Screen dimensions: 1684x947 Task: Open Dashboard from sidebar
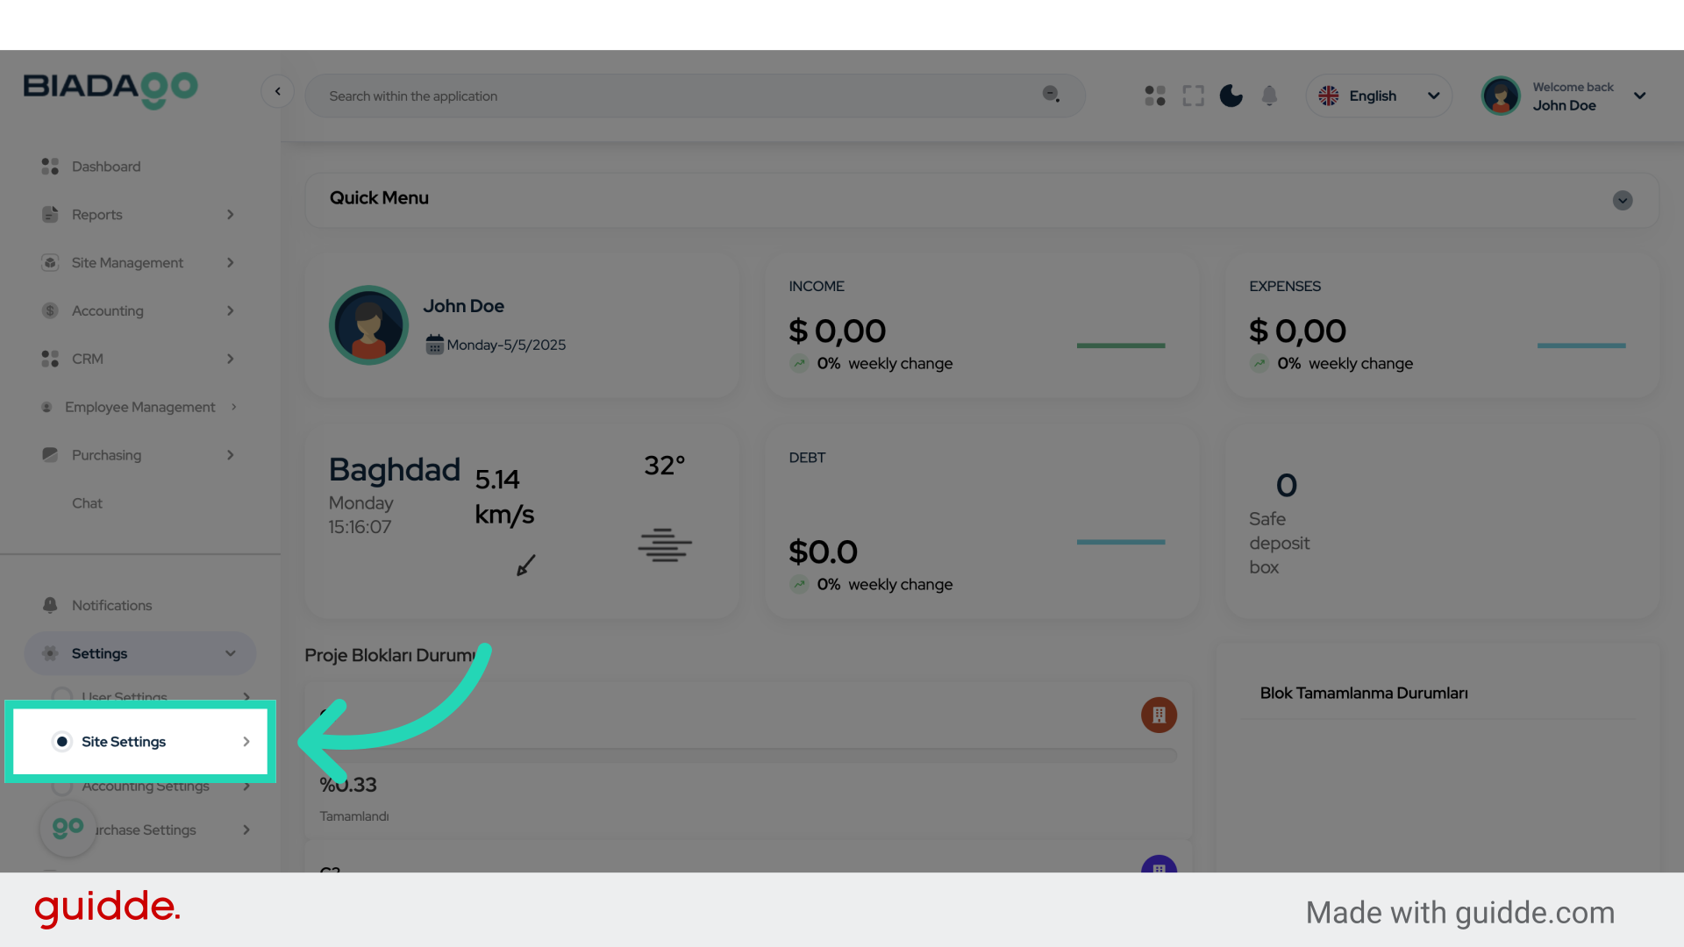105,167
